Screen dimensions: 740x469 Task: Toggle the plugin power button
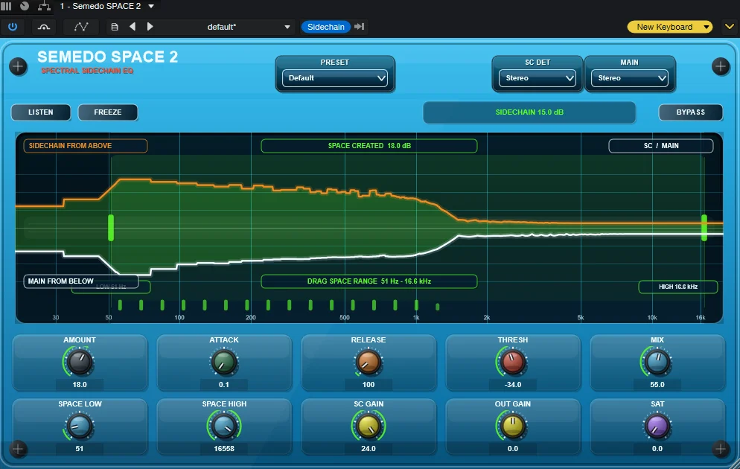click(13, 27)
